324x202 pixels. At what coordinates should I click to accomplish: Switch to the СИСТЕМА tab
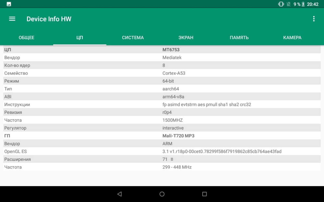coord(133,37)
